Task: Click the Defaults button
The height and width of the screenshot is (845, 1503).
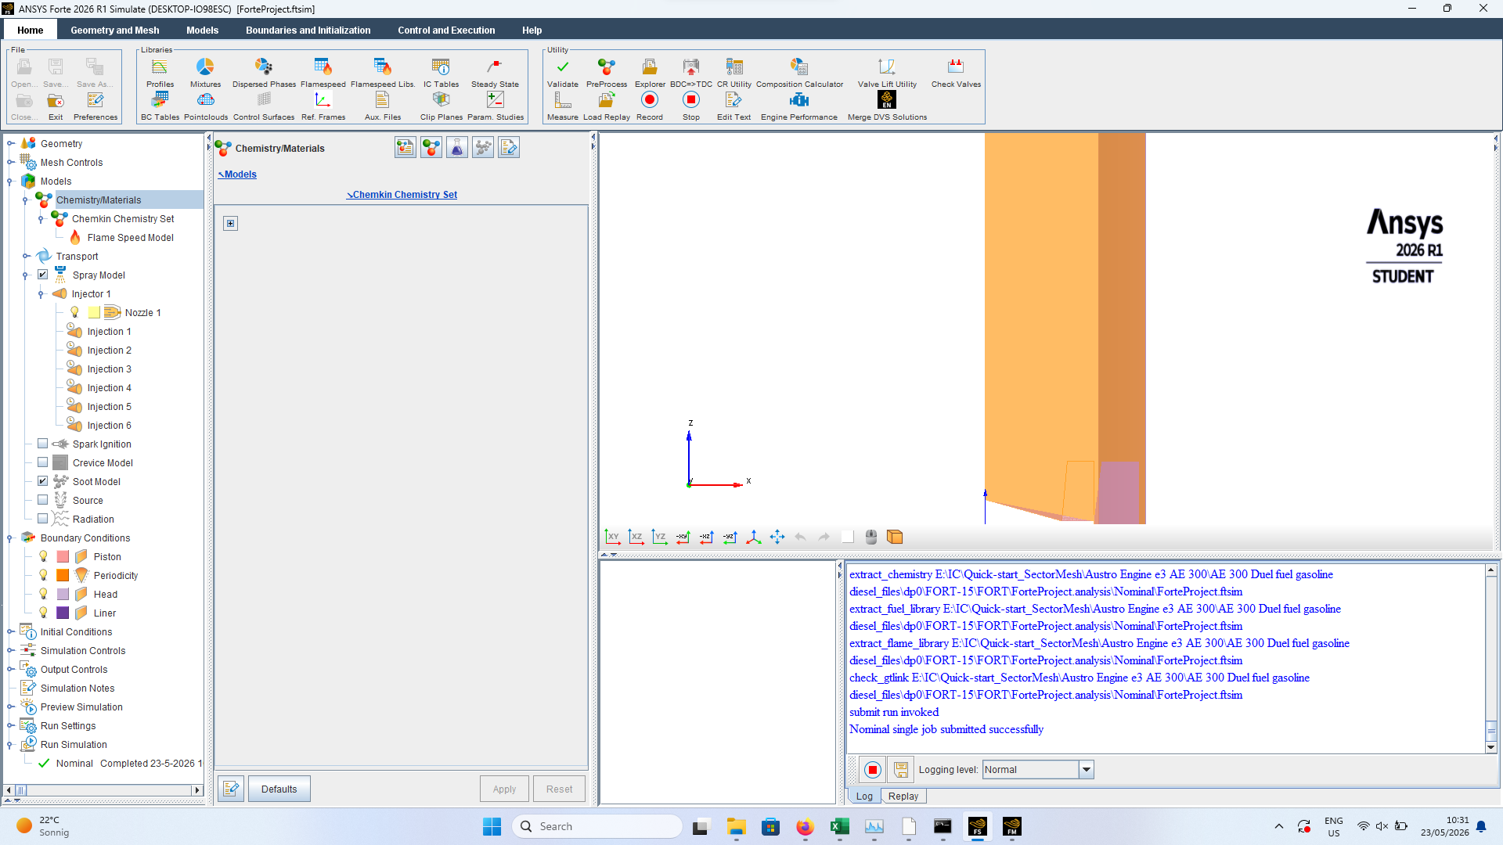Action: (279, 789)
